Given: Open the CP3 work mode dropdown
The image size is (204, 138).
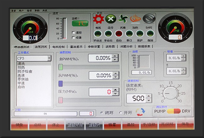Looking at the screenshot, I should click(49, 58).
